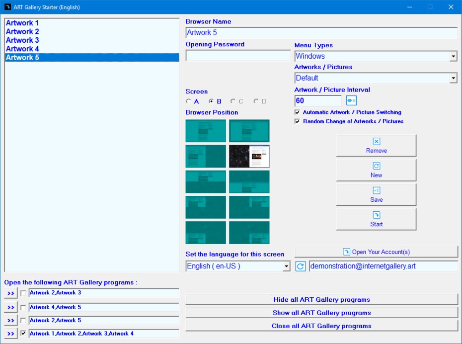
Task: Uncheck the Artwork 1,Artwork 2,Artwork 3,Artwork 4 box
Action: pos(23,334)
